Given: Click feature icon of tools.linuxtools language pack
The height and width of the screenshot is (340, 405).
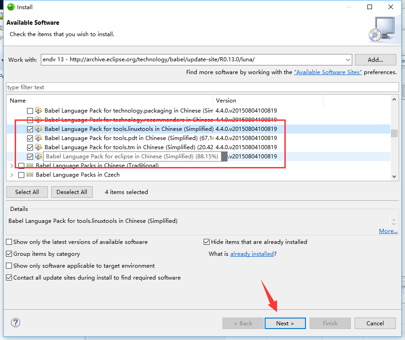Looking at the screenshot, I should (39, 129).
